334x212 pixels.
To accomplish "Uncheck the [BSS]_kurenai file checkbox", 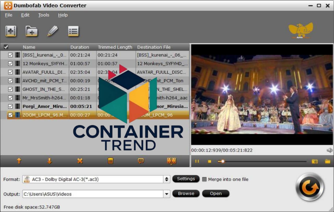I will pyautogui.click(x=10, y=55).
